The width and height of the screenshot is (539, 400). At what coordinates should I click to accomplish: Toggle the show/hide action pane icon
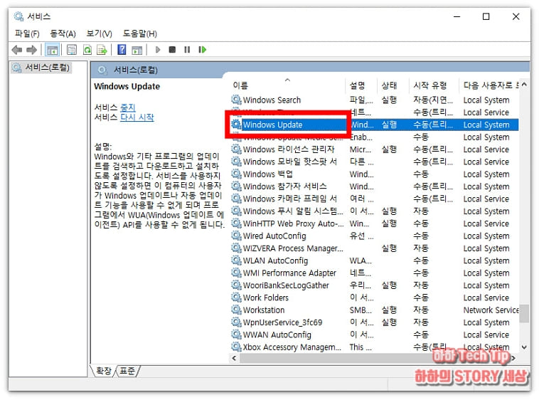click(137, 51)
